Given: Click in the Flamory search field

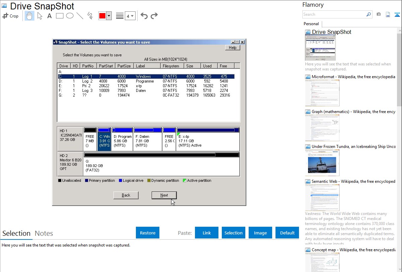Looking at the screenshot, I should tap(334, 14).
